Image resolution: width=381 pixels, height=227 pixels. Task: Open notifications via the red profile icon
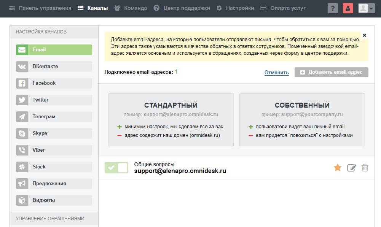point(348,8)
